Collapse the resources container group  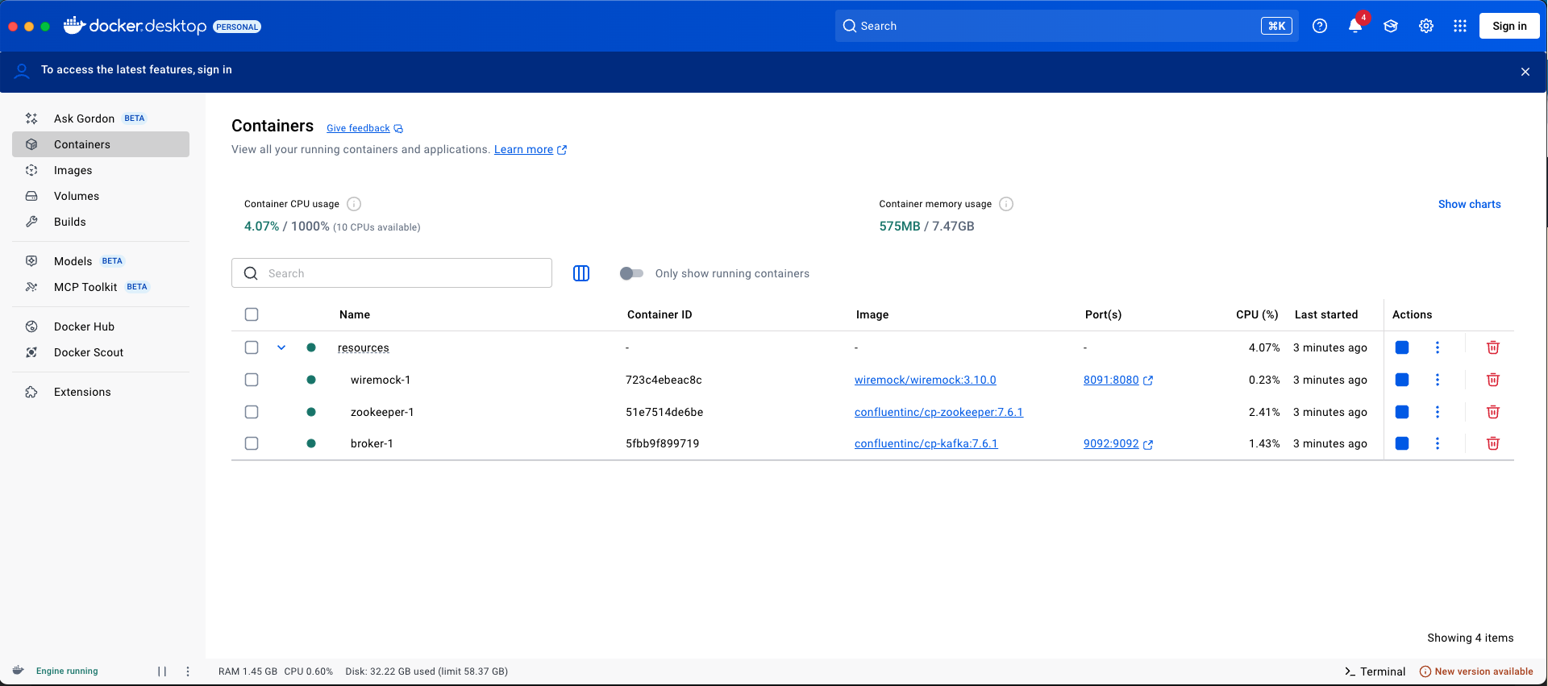[x=281, y=347]
